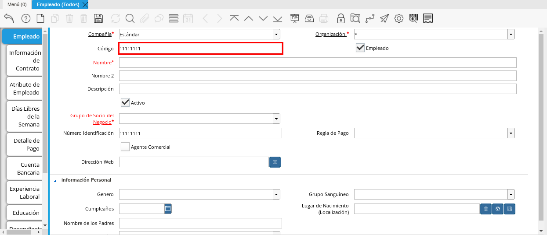The width and height of the screenshot is (547, 235).
Task: Click the padlock private access icon
Action: coord(341,18)
